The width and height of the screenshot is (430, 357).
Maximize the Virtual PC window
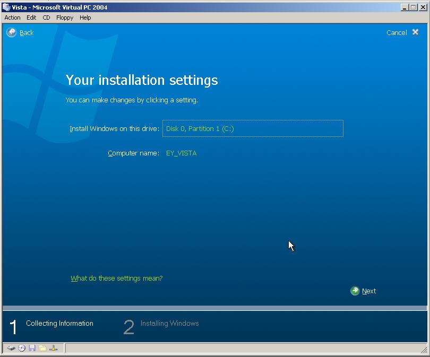pos(413,7)
